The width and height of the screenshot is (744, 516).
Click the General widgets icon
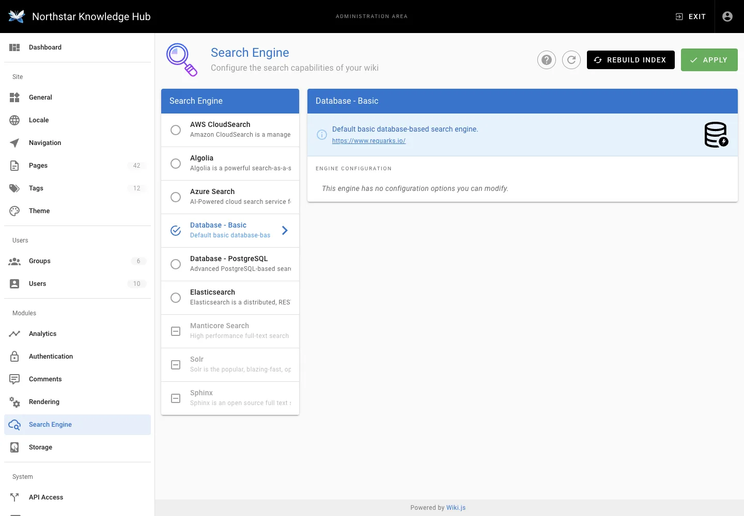(14, 98)
